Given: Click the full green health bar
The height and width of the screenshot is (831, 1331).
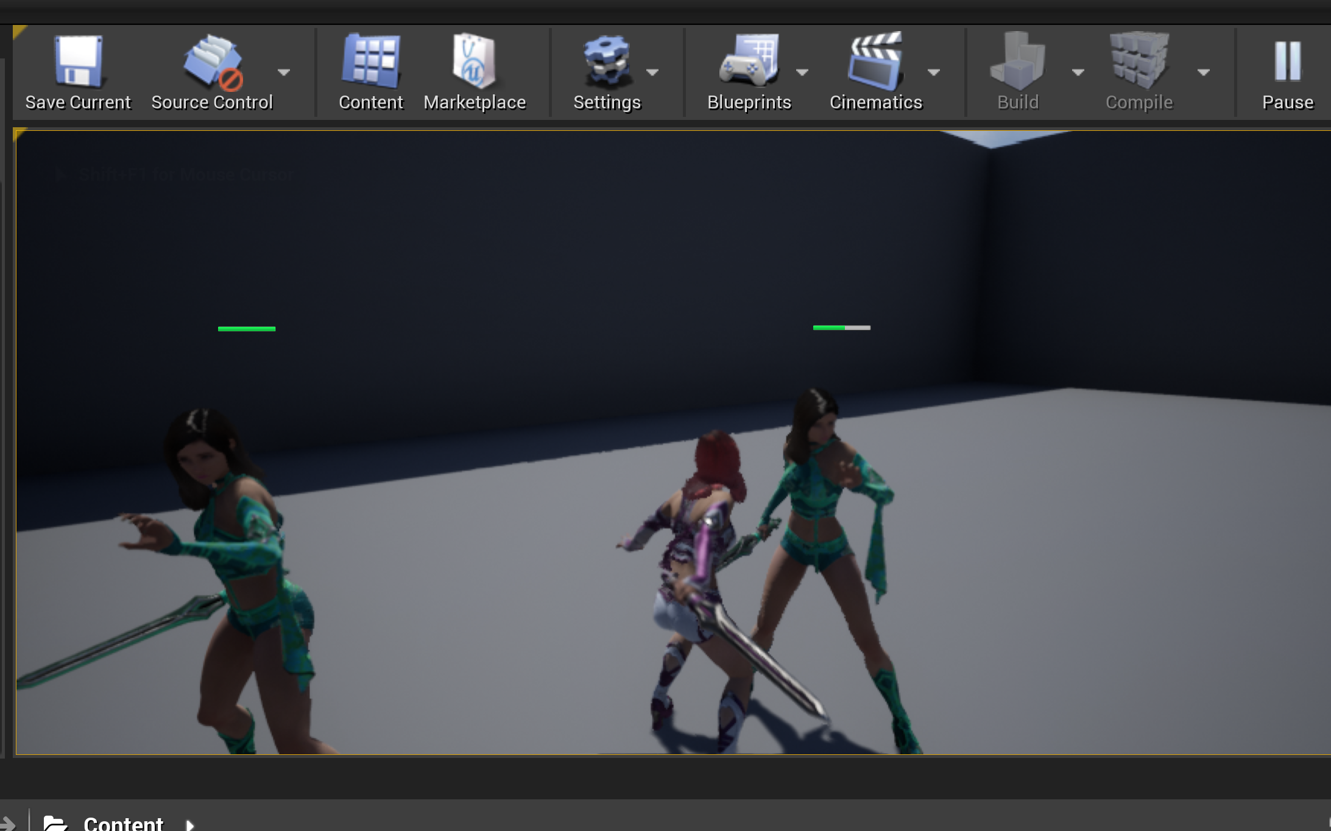Looking at the screenshot, I should [x=245, y=329].
